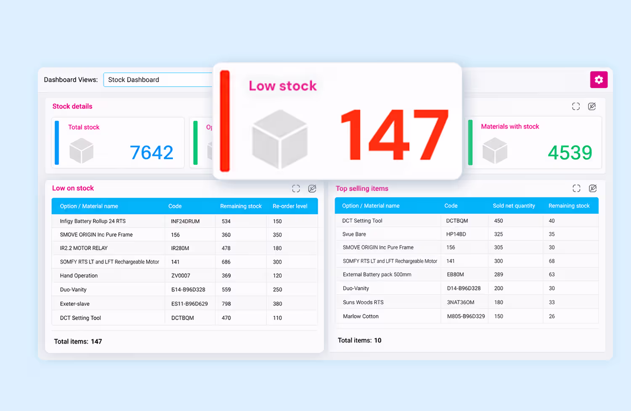Edit the Stock details panel
Screen dimensions: 631x411
(592, 106)
